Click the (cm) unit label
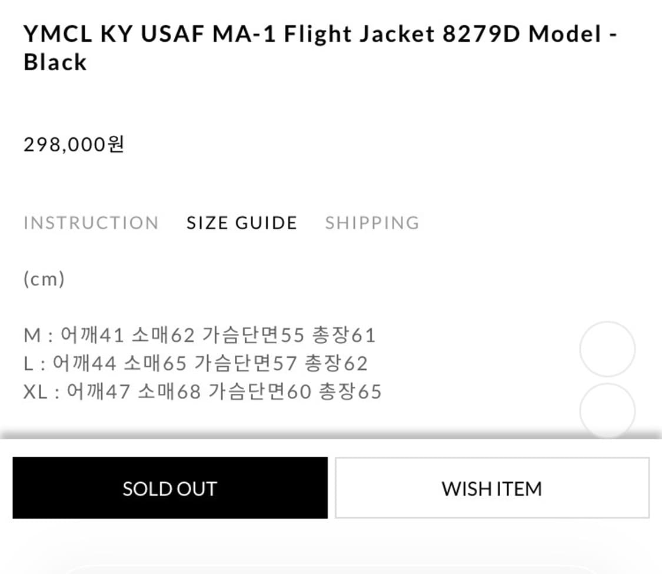The width and height of the screenshot is (662, 574). point(44,278)
